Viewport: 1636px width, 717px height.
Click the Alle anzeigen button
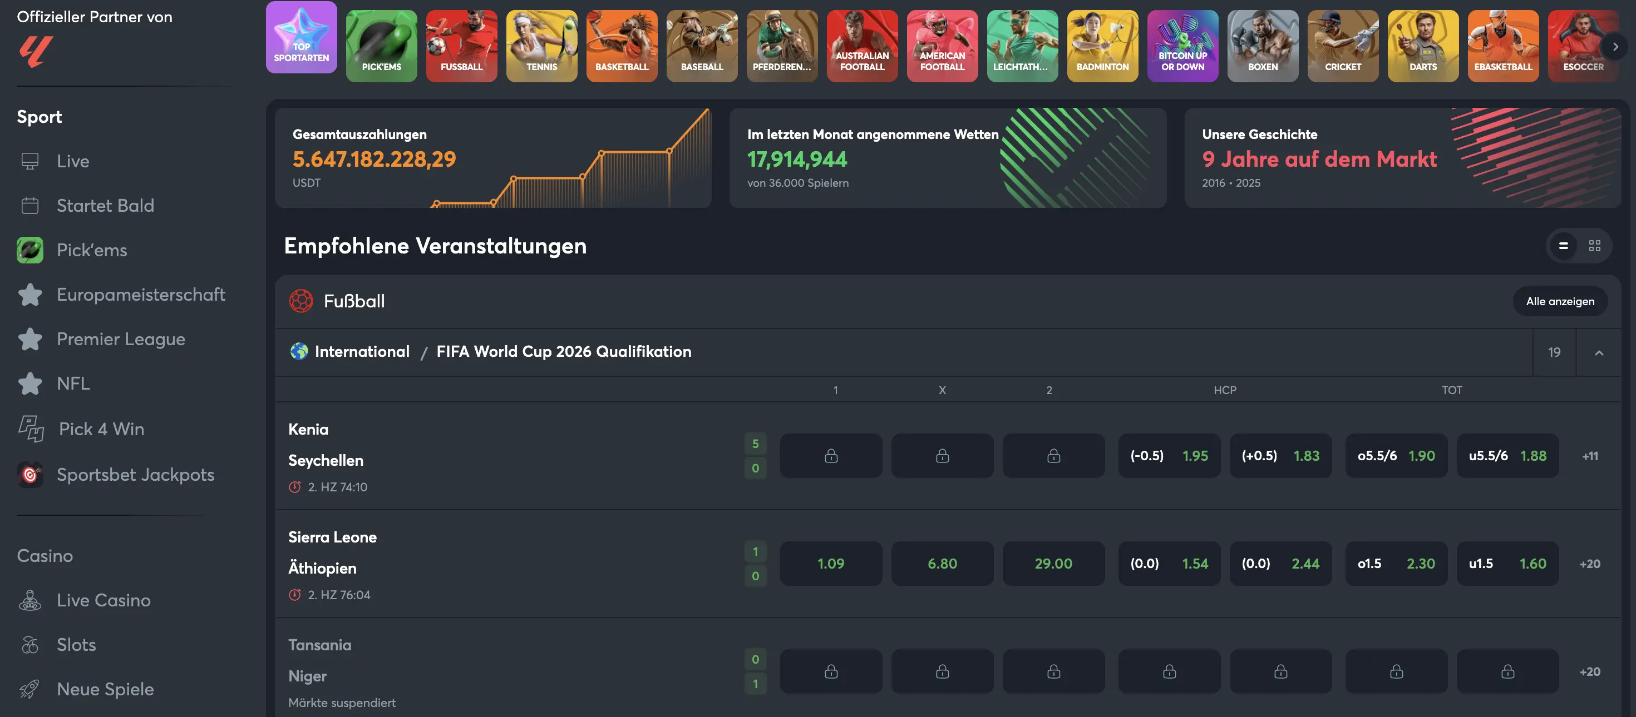[1560, 301]
